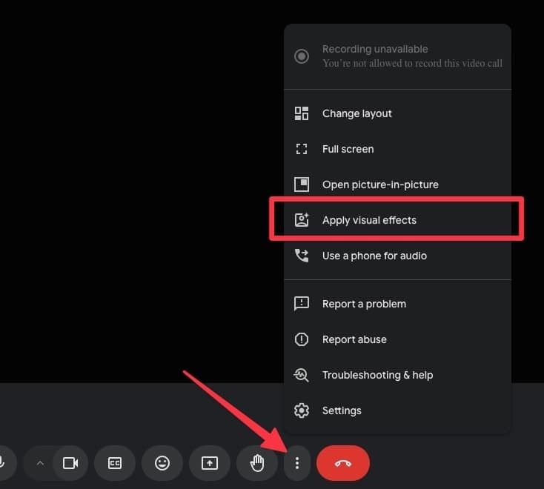This screenshot has height=489, width=544.
Task: Toggle the camera button in the toolbar
Action: tap(70, 463)
